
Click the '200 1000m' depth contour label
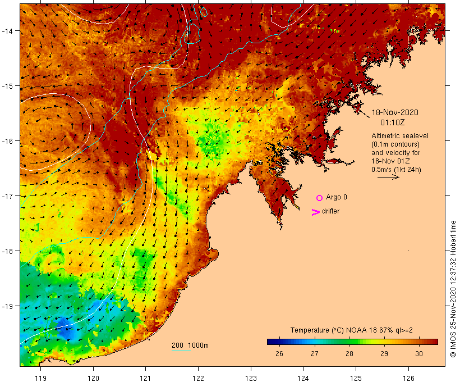pyautogui.click(x=190, y=345)
